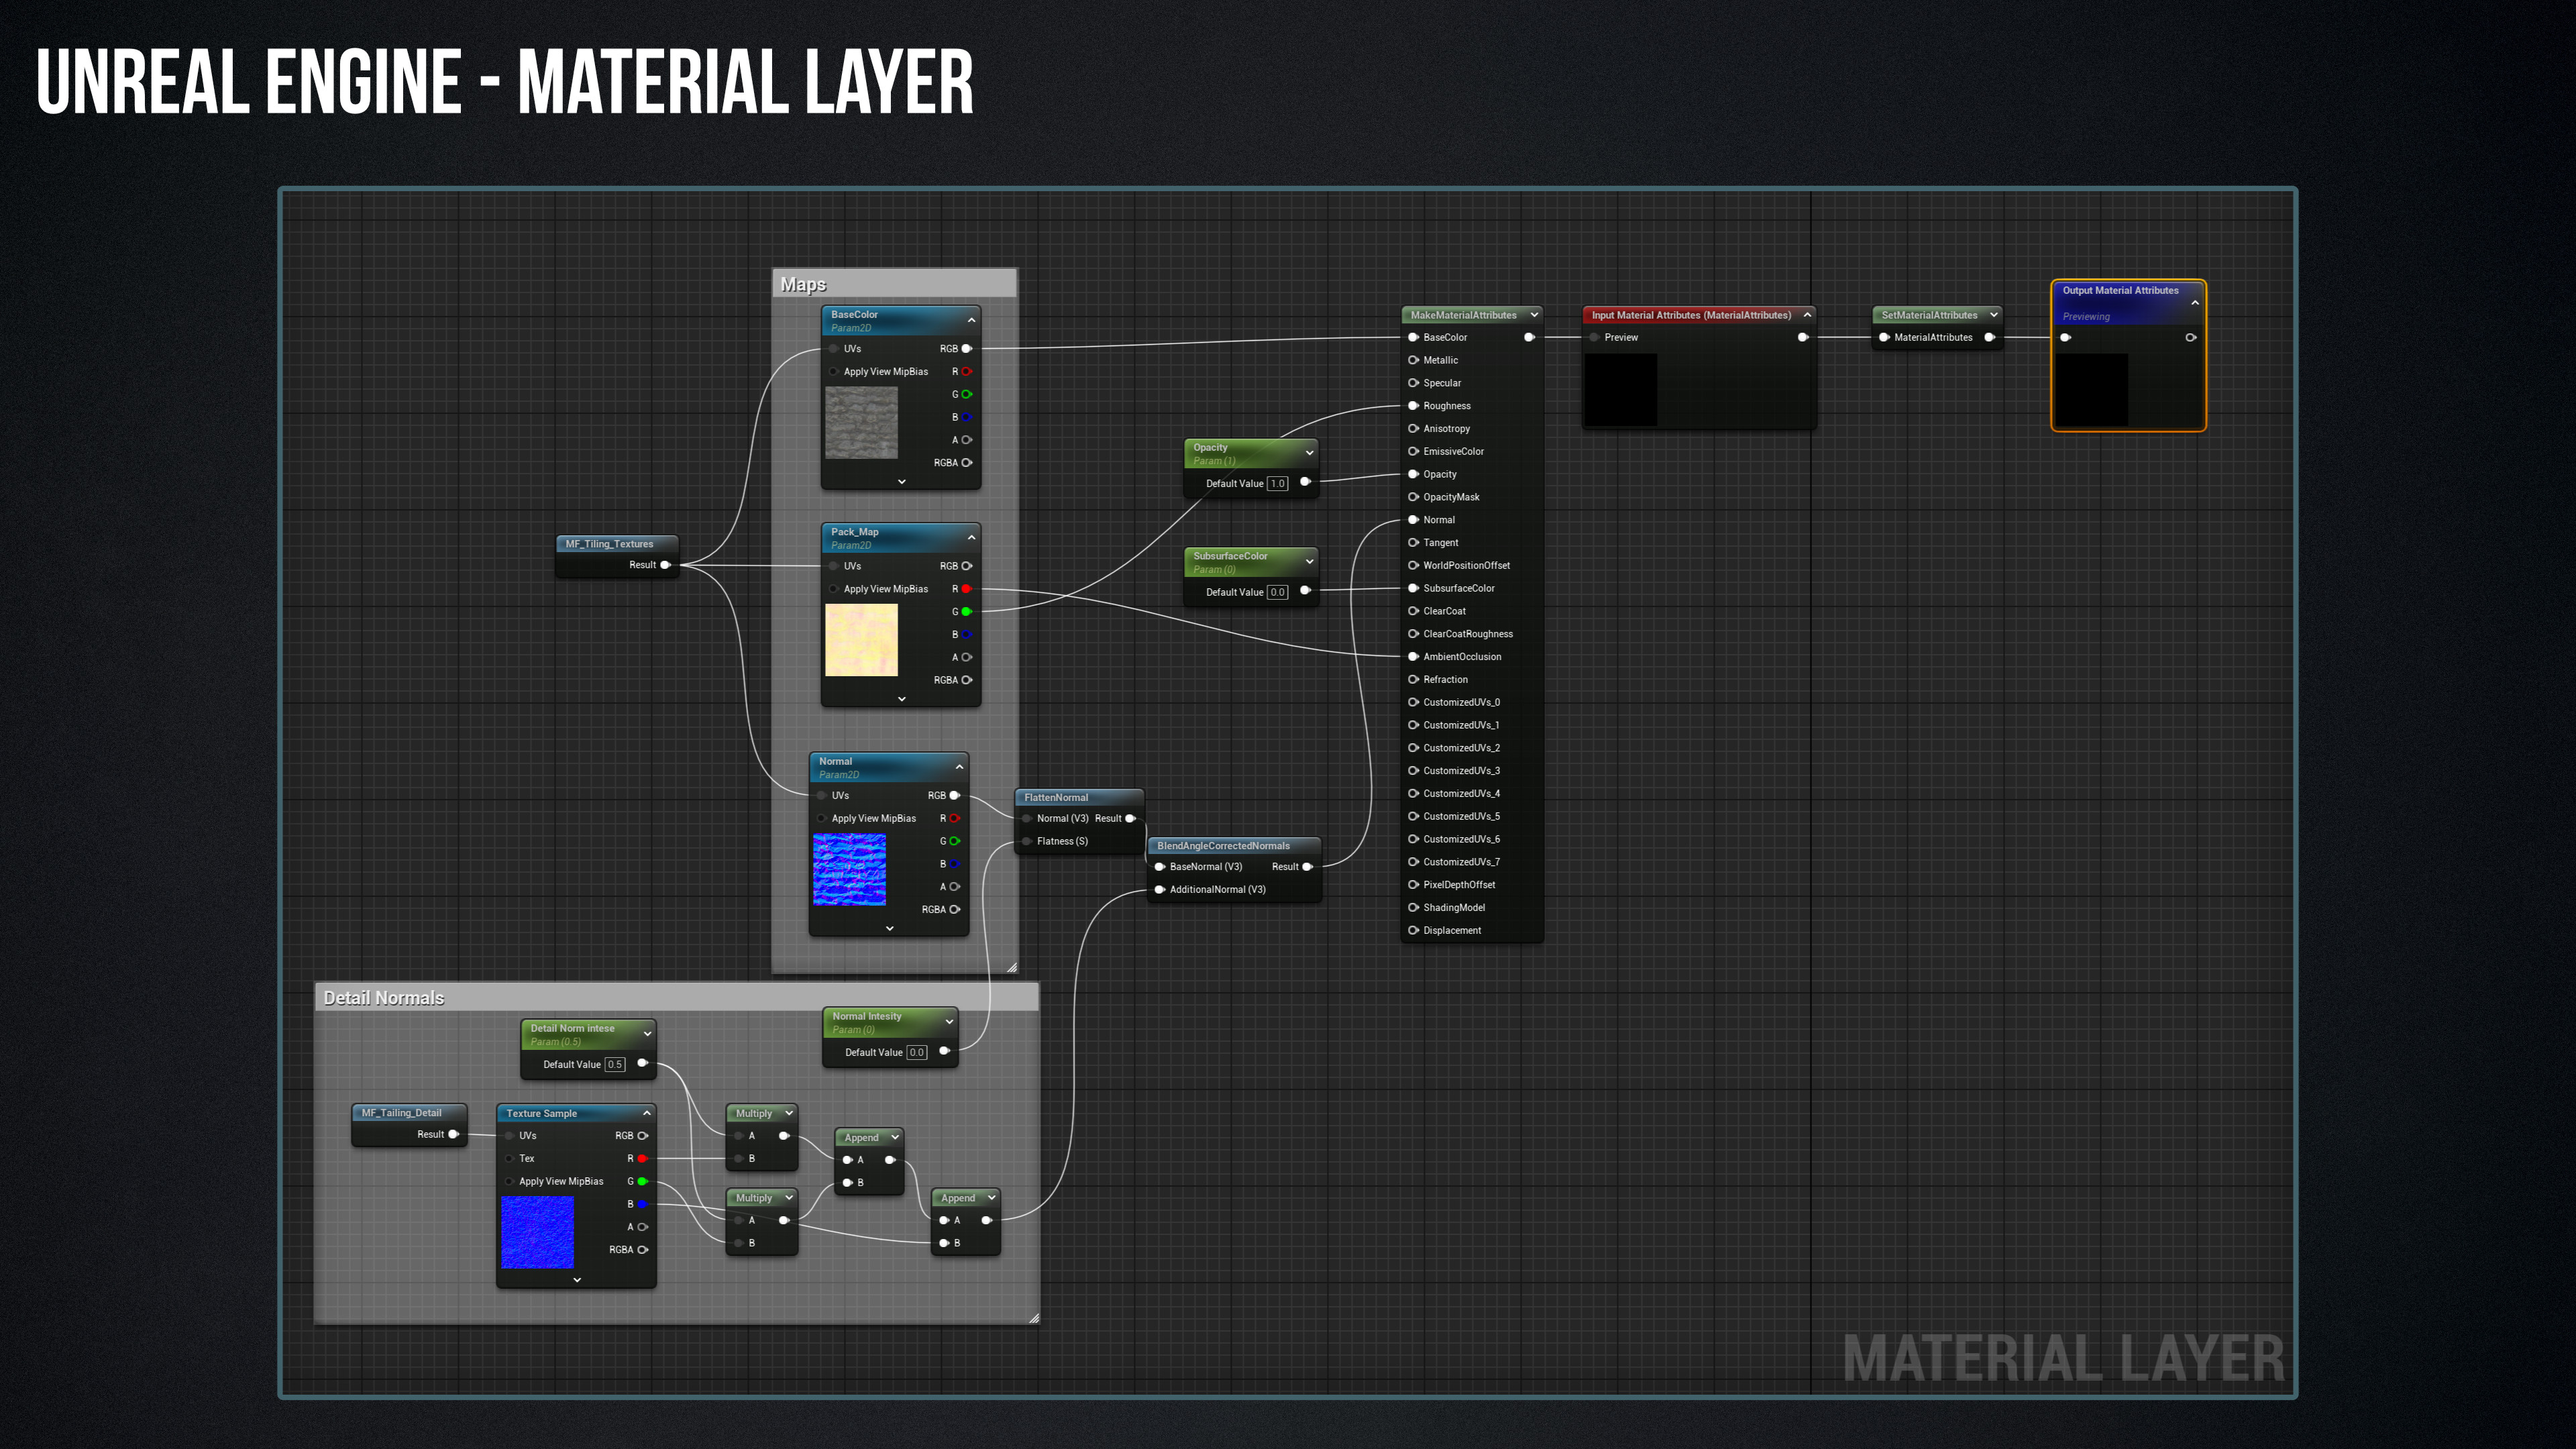This screenshot has width=2576, height=1449.
Task: Expand Normal Intesity parameter chevron
Action: pos(949,1022)
